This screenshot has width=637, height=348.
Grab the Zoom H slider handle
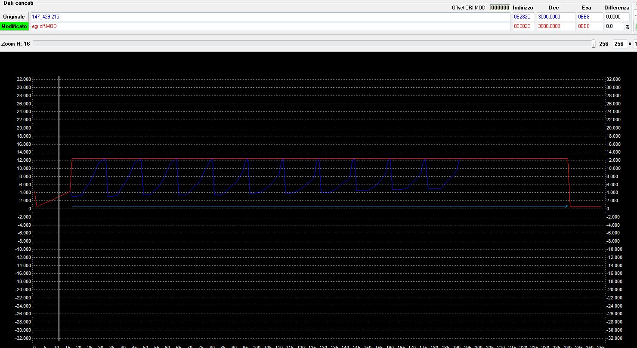(x=594, y=44)
